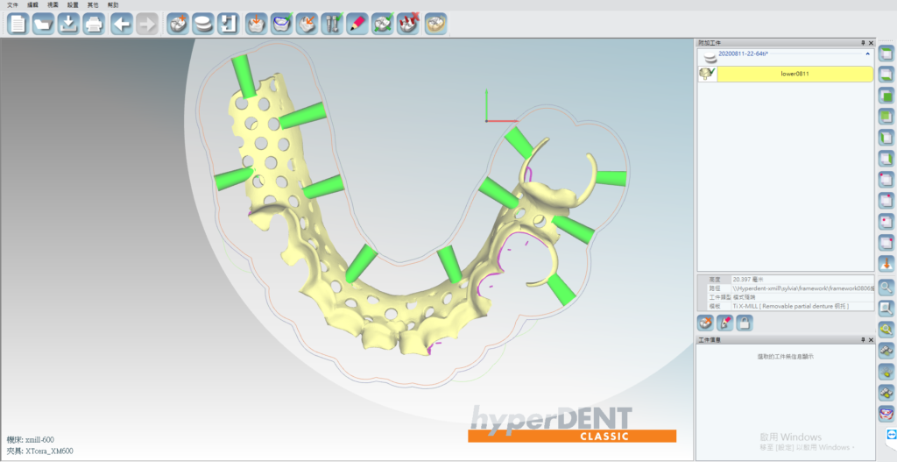The image size is (897, 462).
Task: Open project using the folder icon
Action: click(x=43, y=24)
